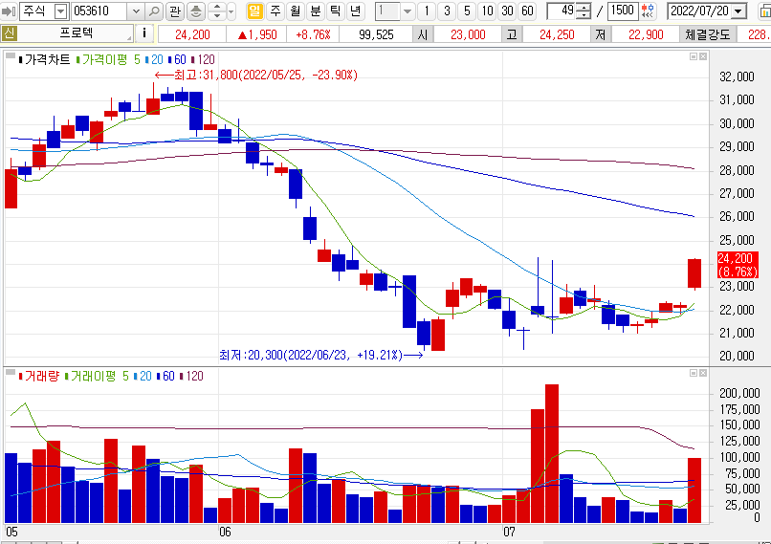Viewport: 771px width, 544px height.
Task: Click the gray handle at price pane top-left
Action: point(10,56)
